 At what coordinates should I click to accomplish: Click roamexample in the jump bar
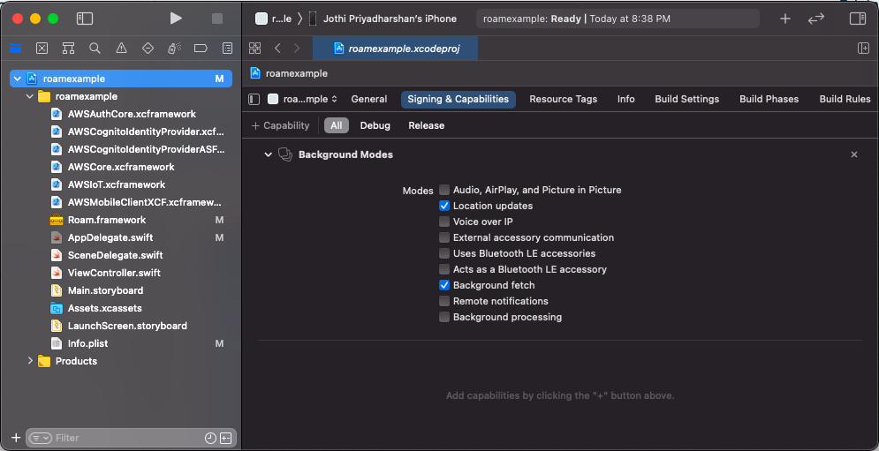(x=289, y=73)
